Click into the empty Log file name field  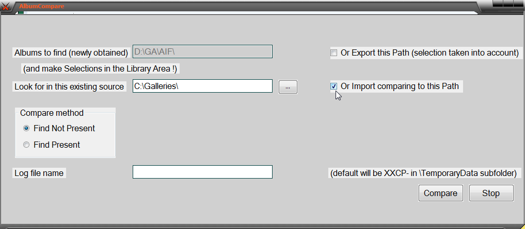click(x=202, y=172)
